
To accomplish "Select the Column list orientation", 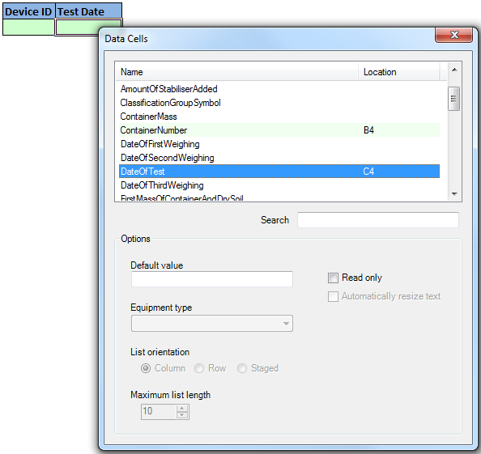I will click(x=146, y=368).
